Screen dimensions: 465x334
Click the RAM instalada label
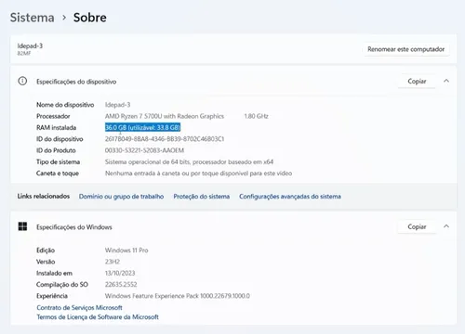pos(56,127)
